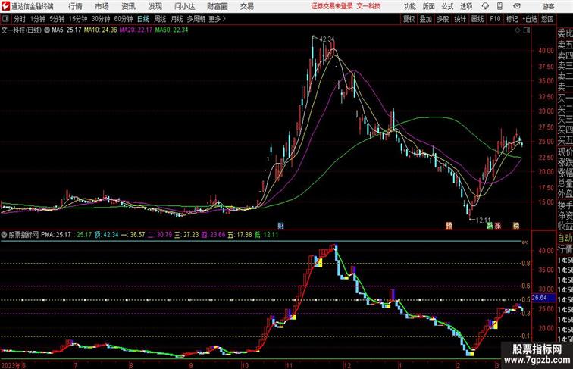Open the 版面 menu
This screenshot has height=369, width=573.
(428, 6)
